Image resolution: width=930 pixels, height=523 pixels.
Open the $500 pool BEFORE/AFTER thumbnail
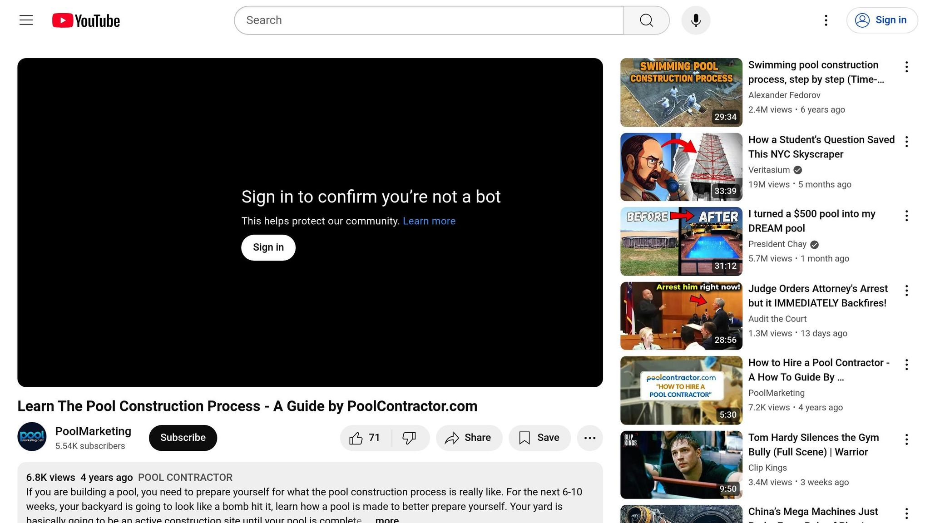pyautogui.click(x=681, y=242)
